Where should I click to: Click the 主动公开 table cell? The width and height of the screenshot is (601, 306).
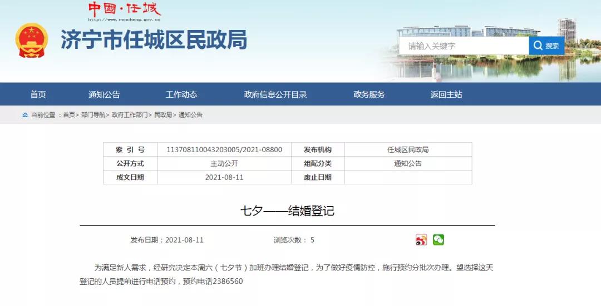(x=224, y=163)
